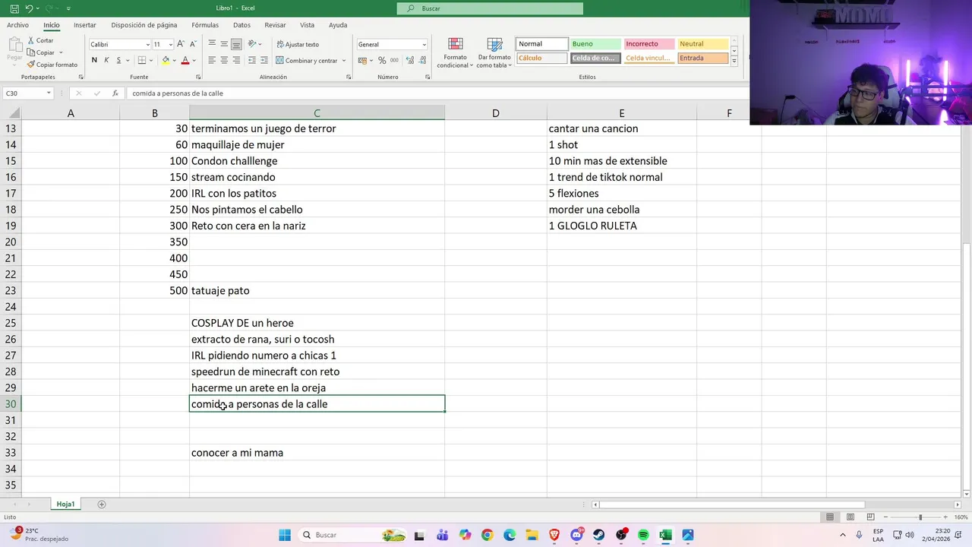Apply the Neutral cell style
This screenshot has height=547, width=972.
pos(702,44)
